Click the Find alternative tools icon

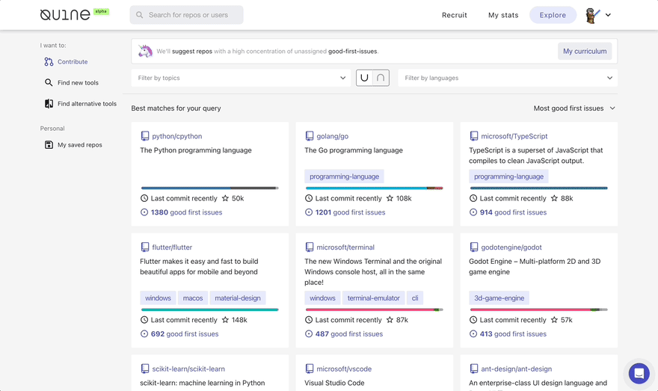pyautogui.click(x=49, y=104)
